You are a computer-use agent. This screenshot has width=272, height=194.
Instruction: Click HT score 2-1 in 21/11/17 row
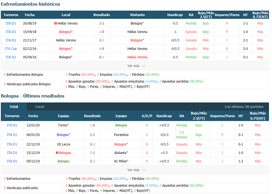pyautogui.click(x=245, y=40)
